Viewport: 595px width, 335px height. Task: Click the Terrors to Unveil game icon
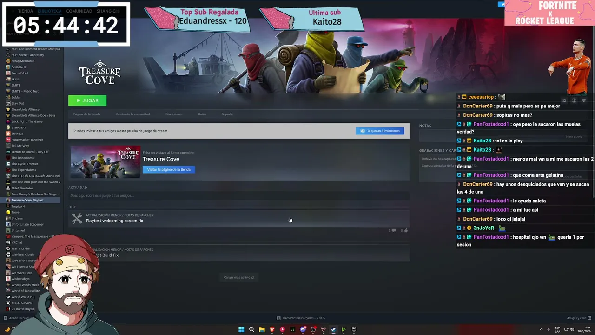pos(8,152)
